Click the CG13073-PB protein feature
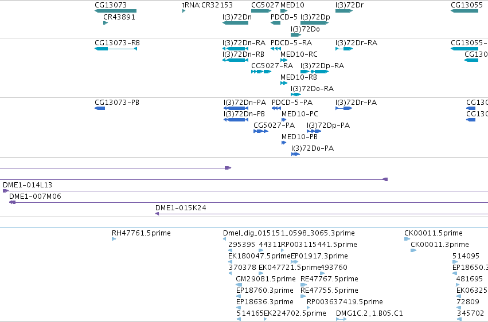The image size is (488, 322). tap(100, 108)
